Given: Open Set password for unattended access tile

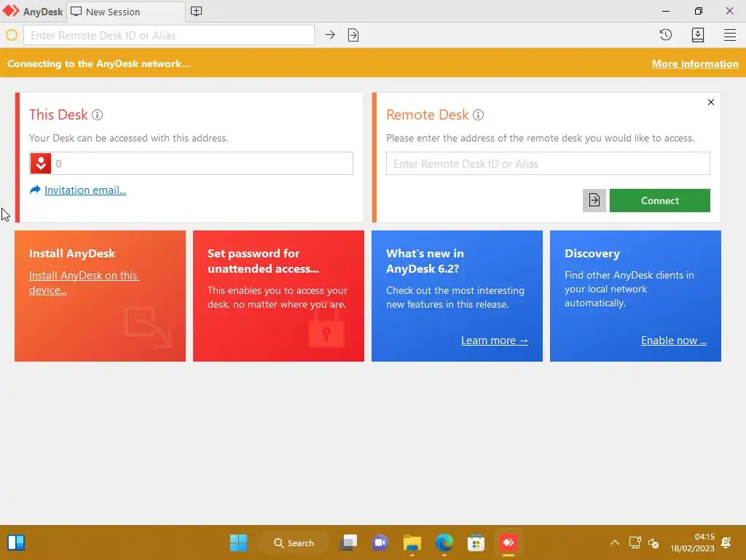Looking at the screenshot, I should click(278, 296).
